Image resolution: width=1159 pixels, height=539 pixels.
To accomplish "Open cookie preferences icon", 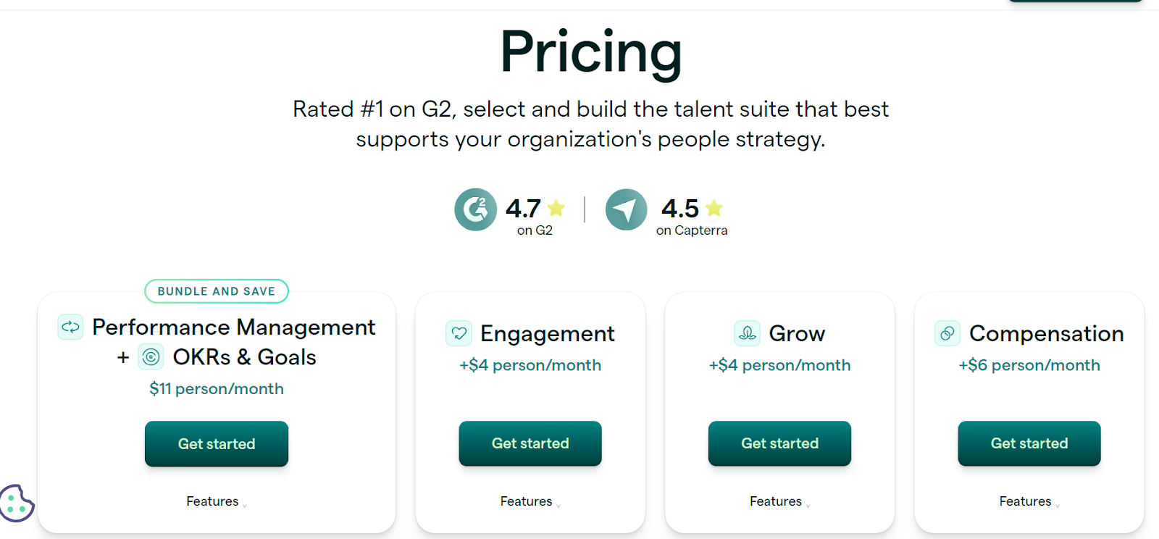I will point(16,503).
